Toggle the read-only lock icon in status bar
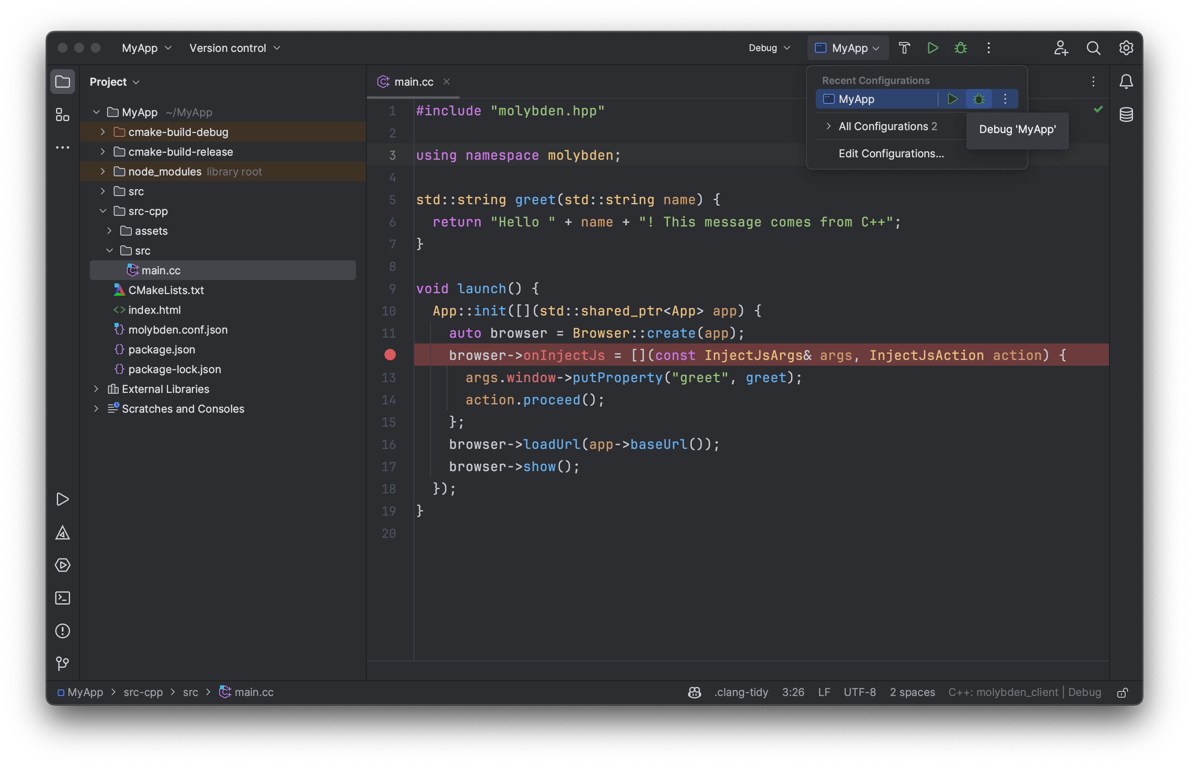 tap(1122, 692)
